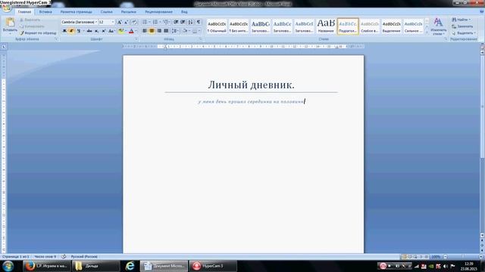Click the Shrink Font icon
The width and height of the screenshot is (485, 272).
[127, 22]
